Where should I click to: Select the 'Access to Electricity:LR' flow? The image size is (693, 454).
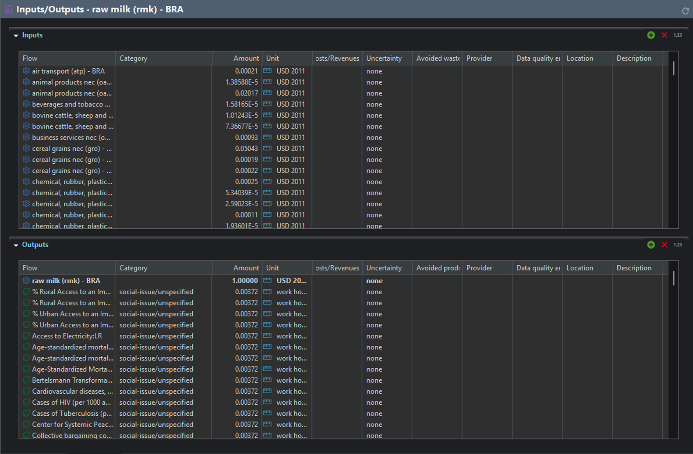(67, 336)
